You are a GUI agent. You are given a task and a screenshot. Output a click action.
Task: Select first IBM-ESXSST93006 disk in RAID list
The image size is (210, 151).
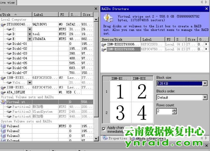104,44
